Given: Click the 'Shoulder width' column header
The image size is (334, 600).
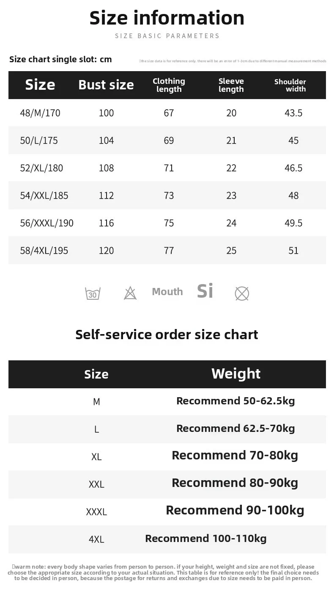Looking at the screenshot, I should point(290,85).
